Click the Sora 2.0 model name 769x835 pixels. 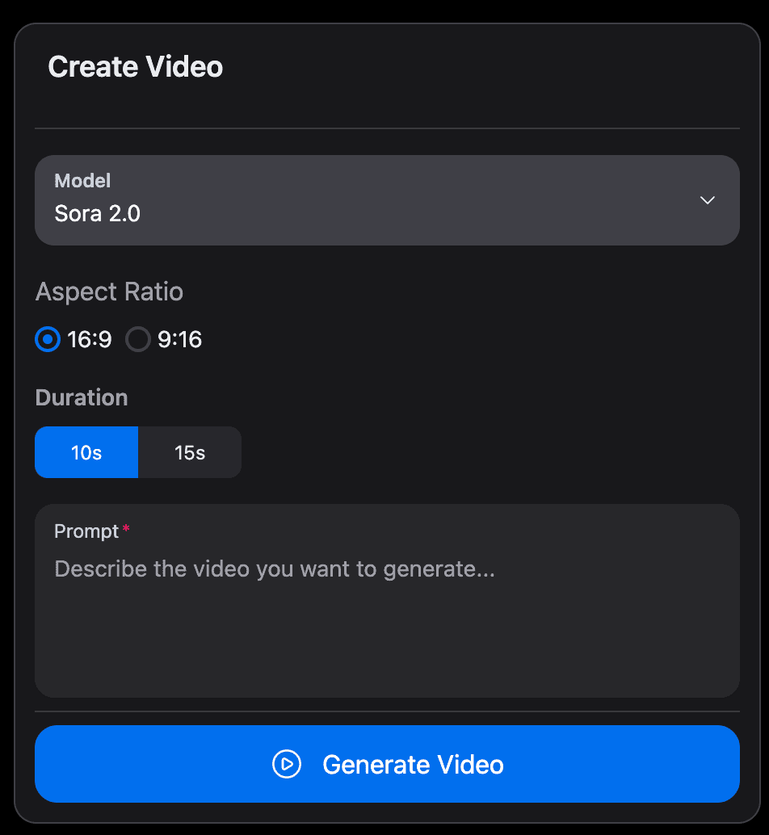(97, 213)
